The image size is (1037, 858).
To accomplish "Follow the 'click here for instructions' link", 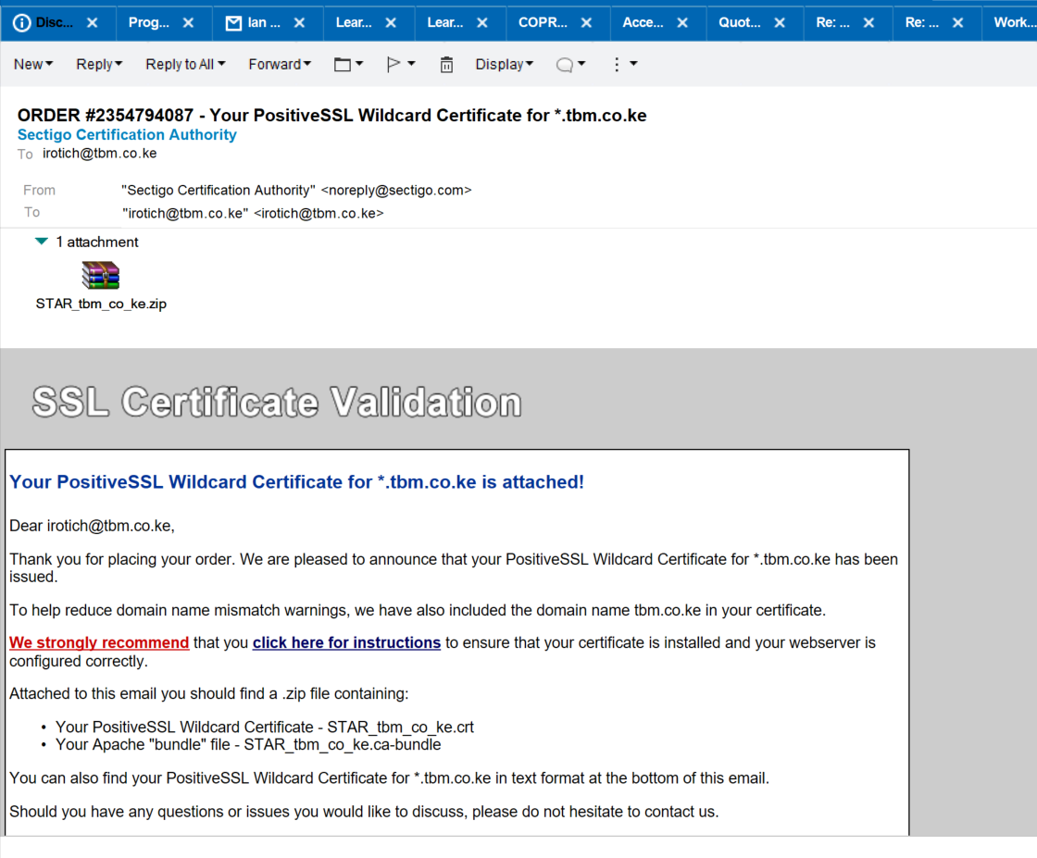I will pyautogui.click(x=346, y=642).
